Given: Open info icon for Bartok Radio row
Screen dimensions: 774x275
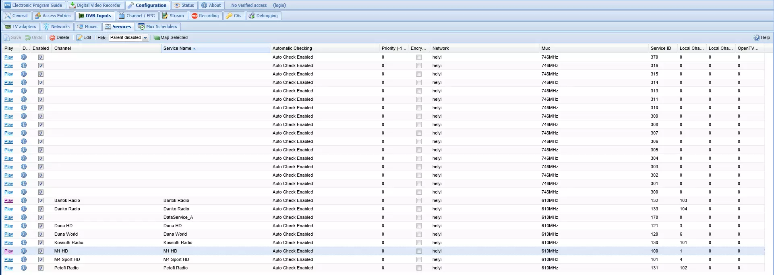Looking at the screenshot, I should click(x=24, y=200).
